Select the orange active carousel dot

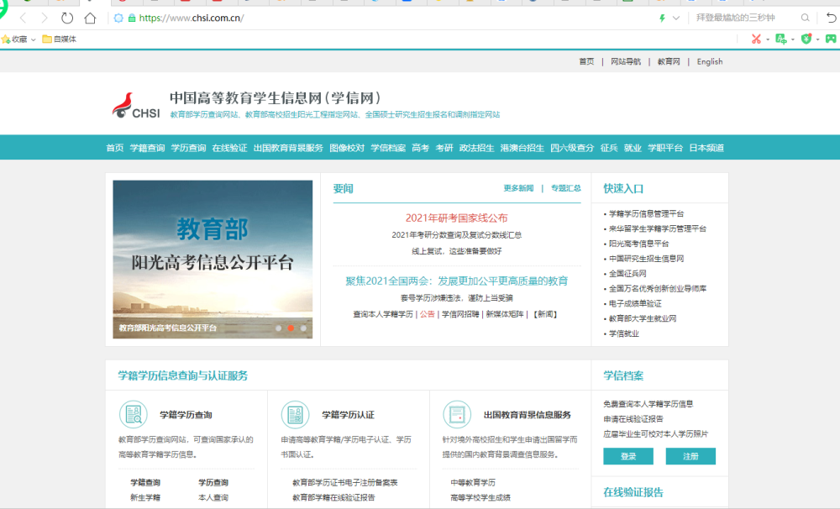[x=291, y=328]
